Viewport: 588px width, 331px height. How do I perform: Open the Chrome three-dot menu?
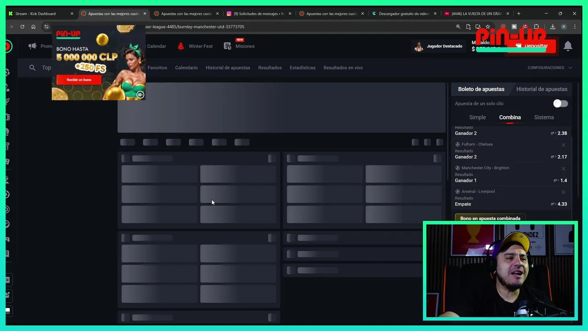(x=575, y=27)
